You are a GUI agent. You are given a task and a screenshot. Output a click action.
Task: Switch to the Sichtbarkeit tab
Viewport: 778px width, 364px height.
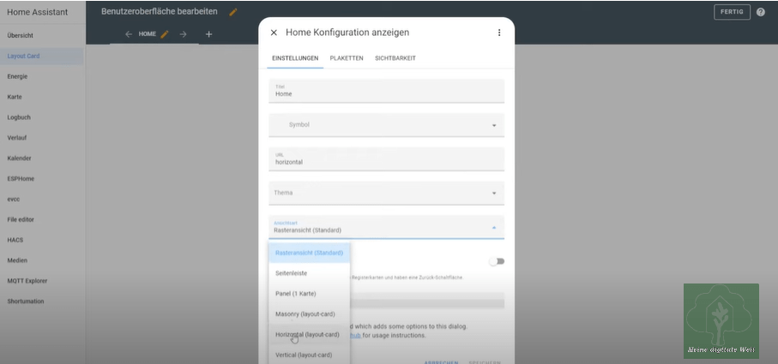click(x=395, y=58)
